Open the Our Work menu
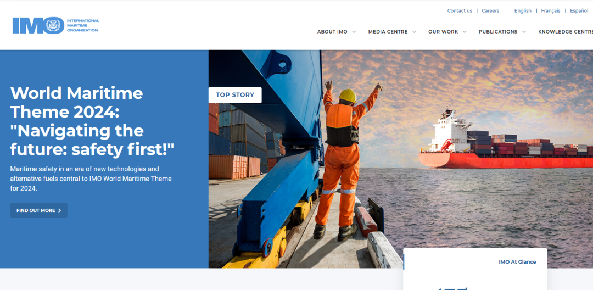The image size is (593, 290). 443,32
